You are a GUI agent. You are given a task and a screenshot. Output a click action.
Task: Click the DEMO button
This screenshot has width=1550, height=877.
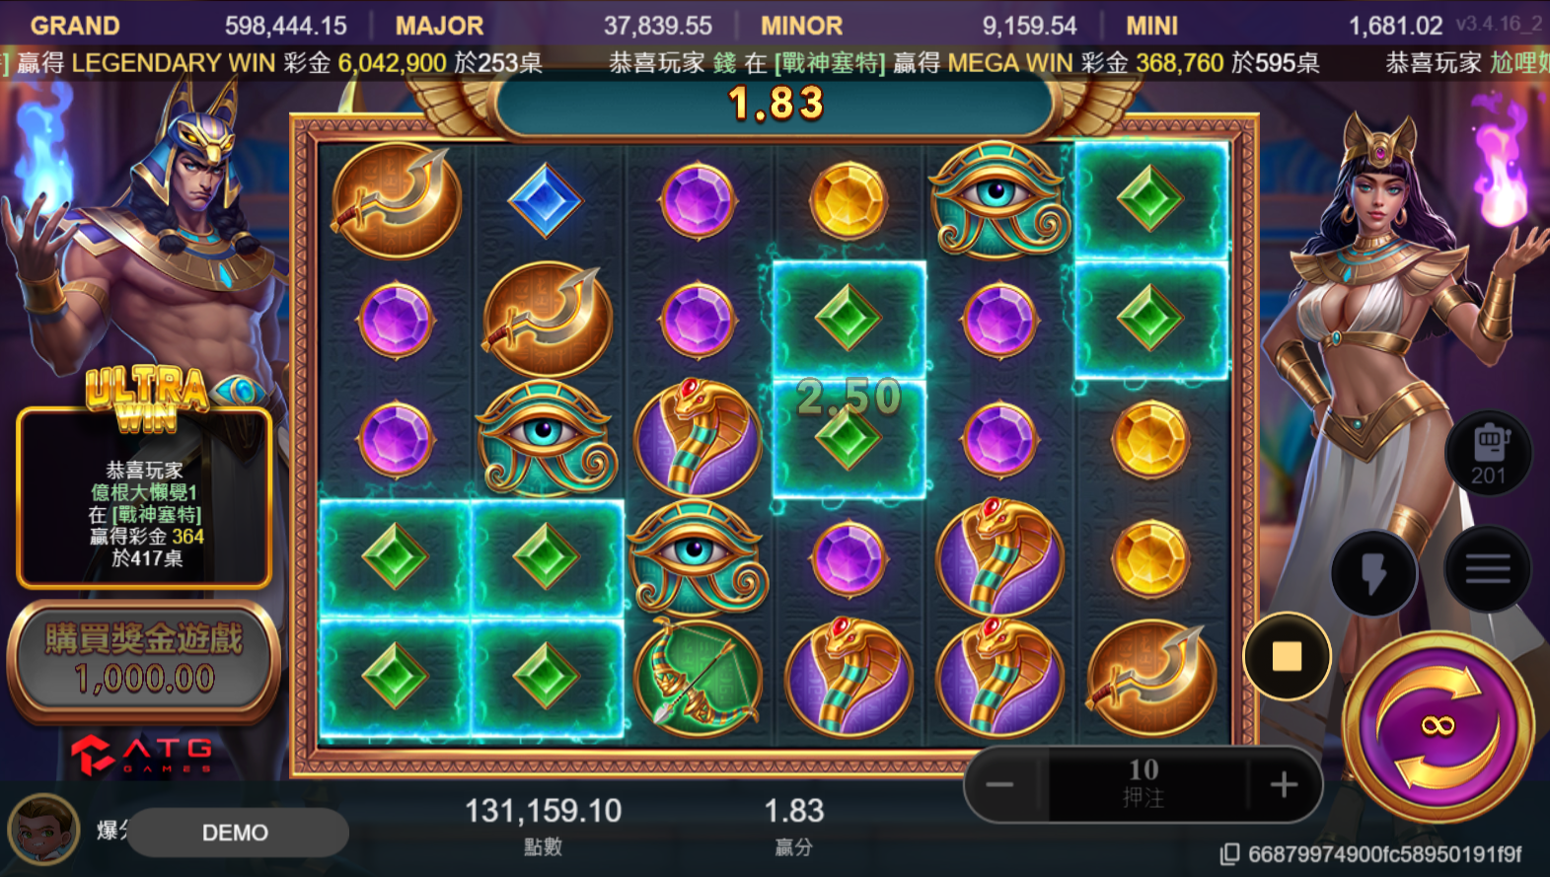237,833
